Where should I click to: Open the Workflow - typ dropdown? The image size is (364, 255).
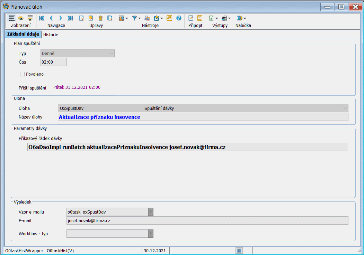coord(151,234)
